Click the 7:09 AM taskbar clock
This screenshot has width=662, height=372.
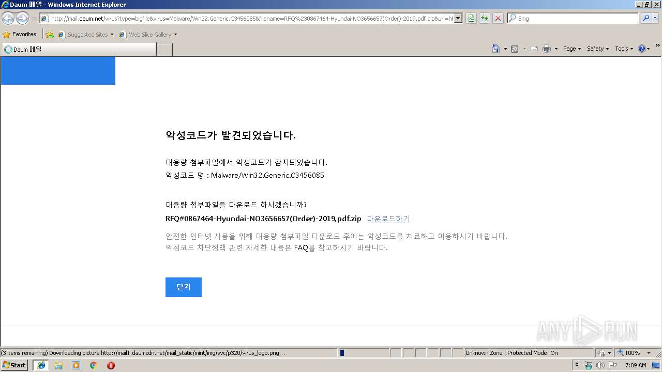(636, 365)
